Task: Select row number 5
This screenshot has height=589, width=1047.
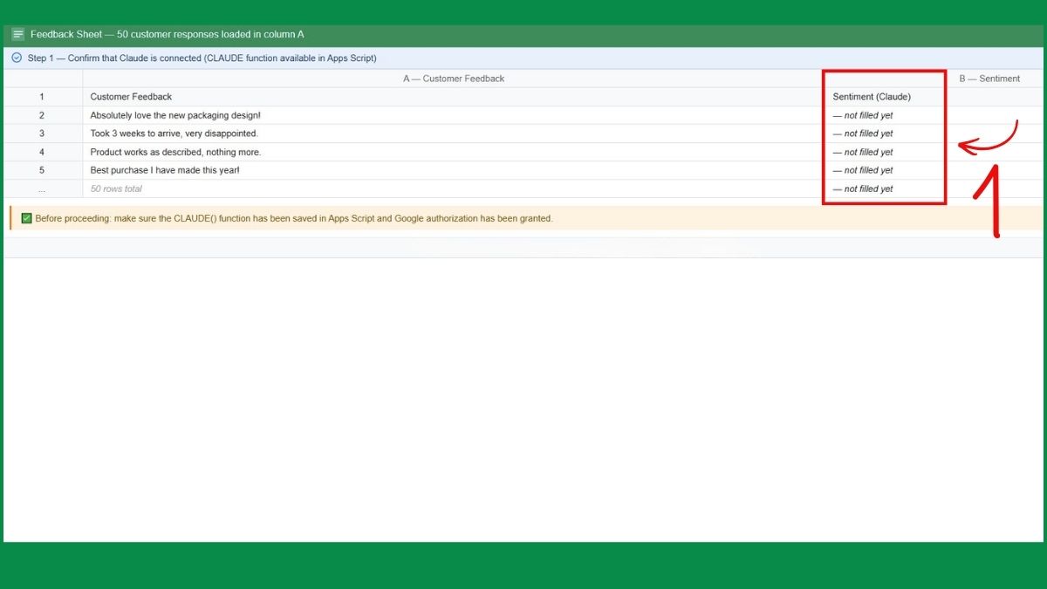Action: point(42,170)
